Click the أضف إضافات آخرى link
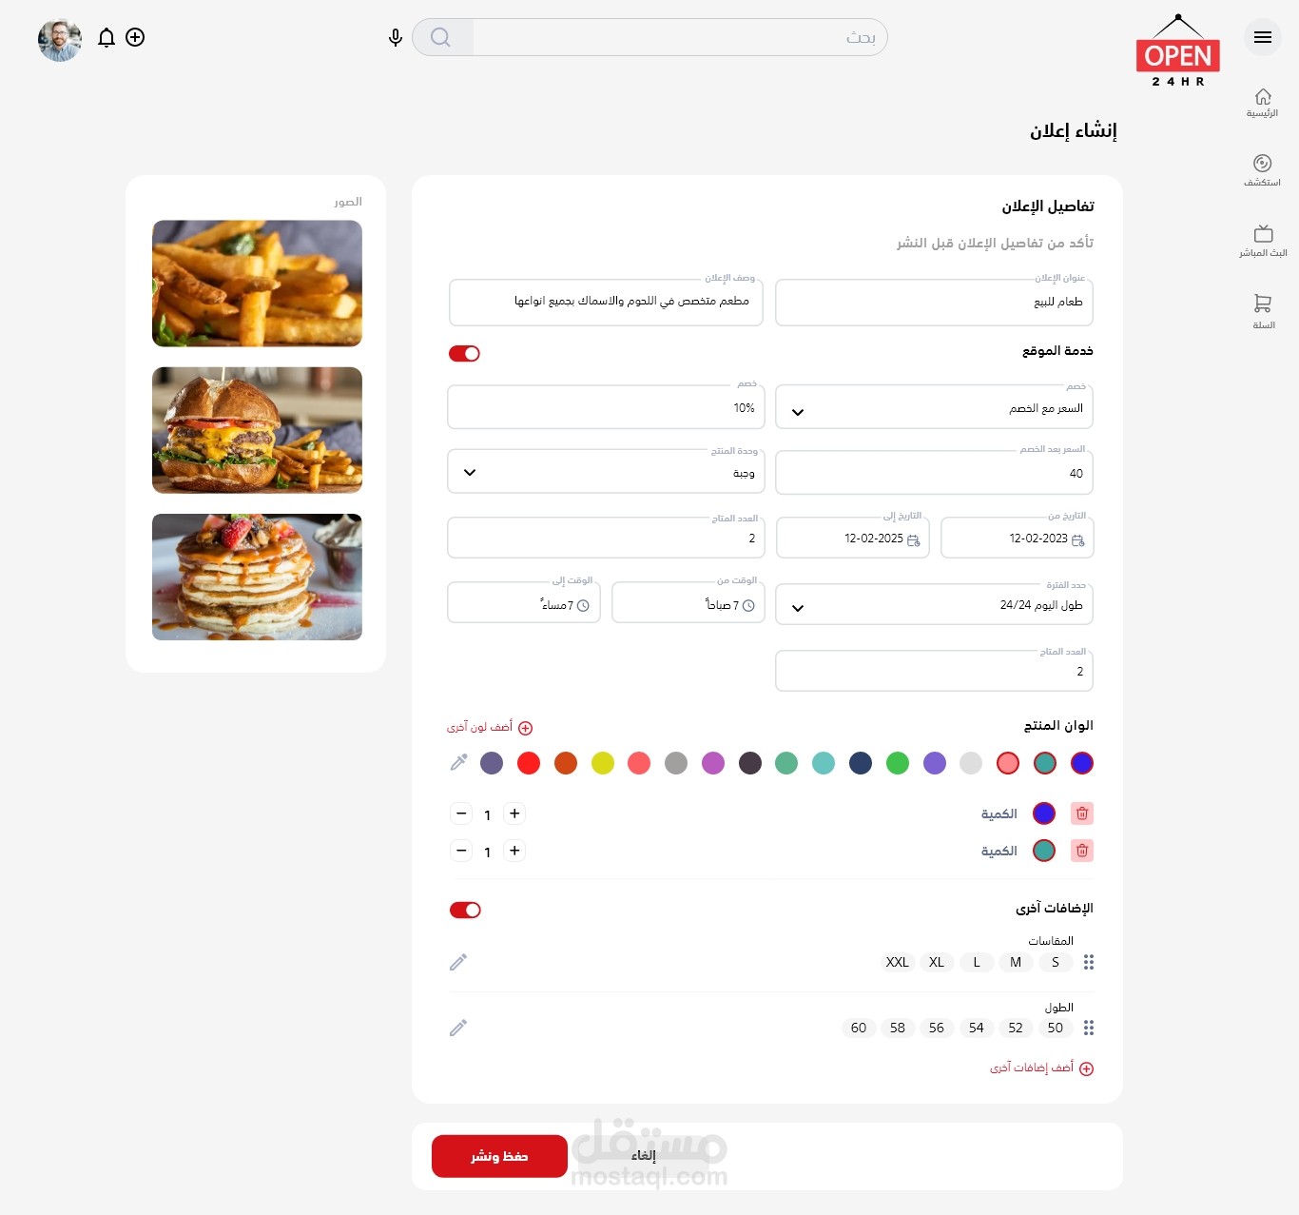The height and width of the screenshot is (1215, 1299). pyautogui.click(x=1041, y=1068)
